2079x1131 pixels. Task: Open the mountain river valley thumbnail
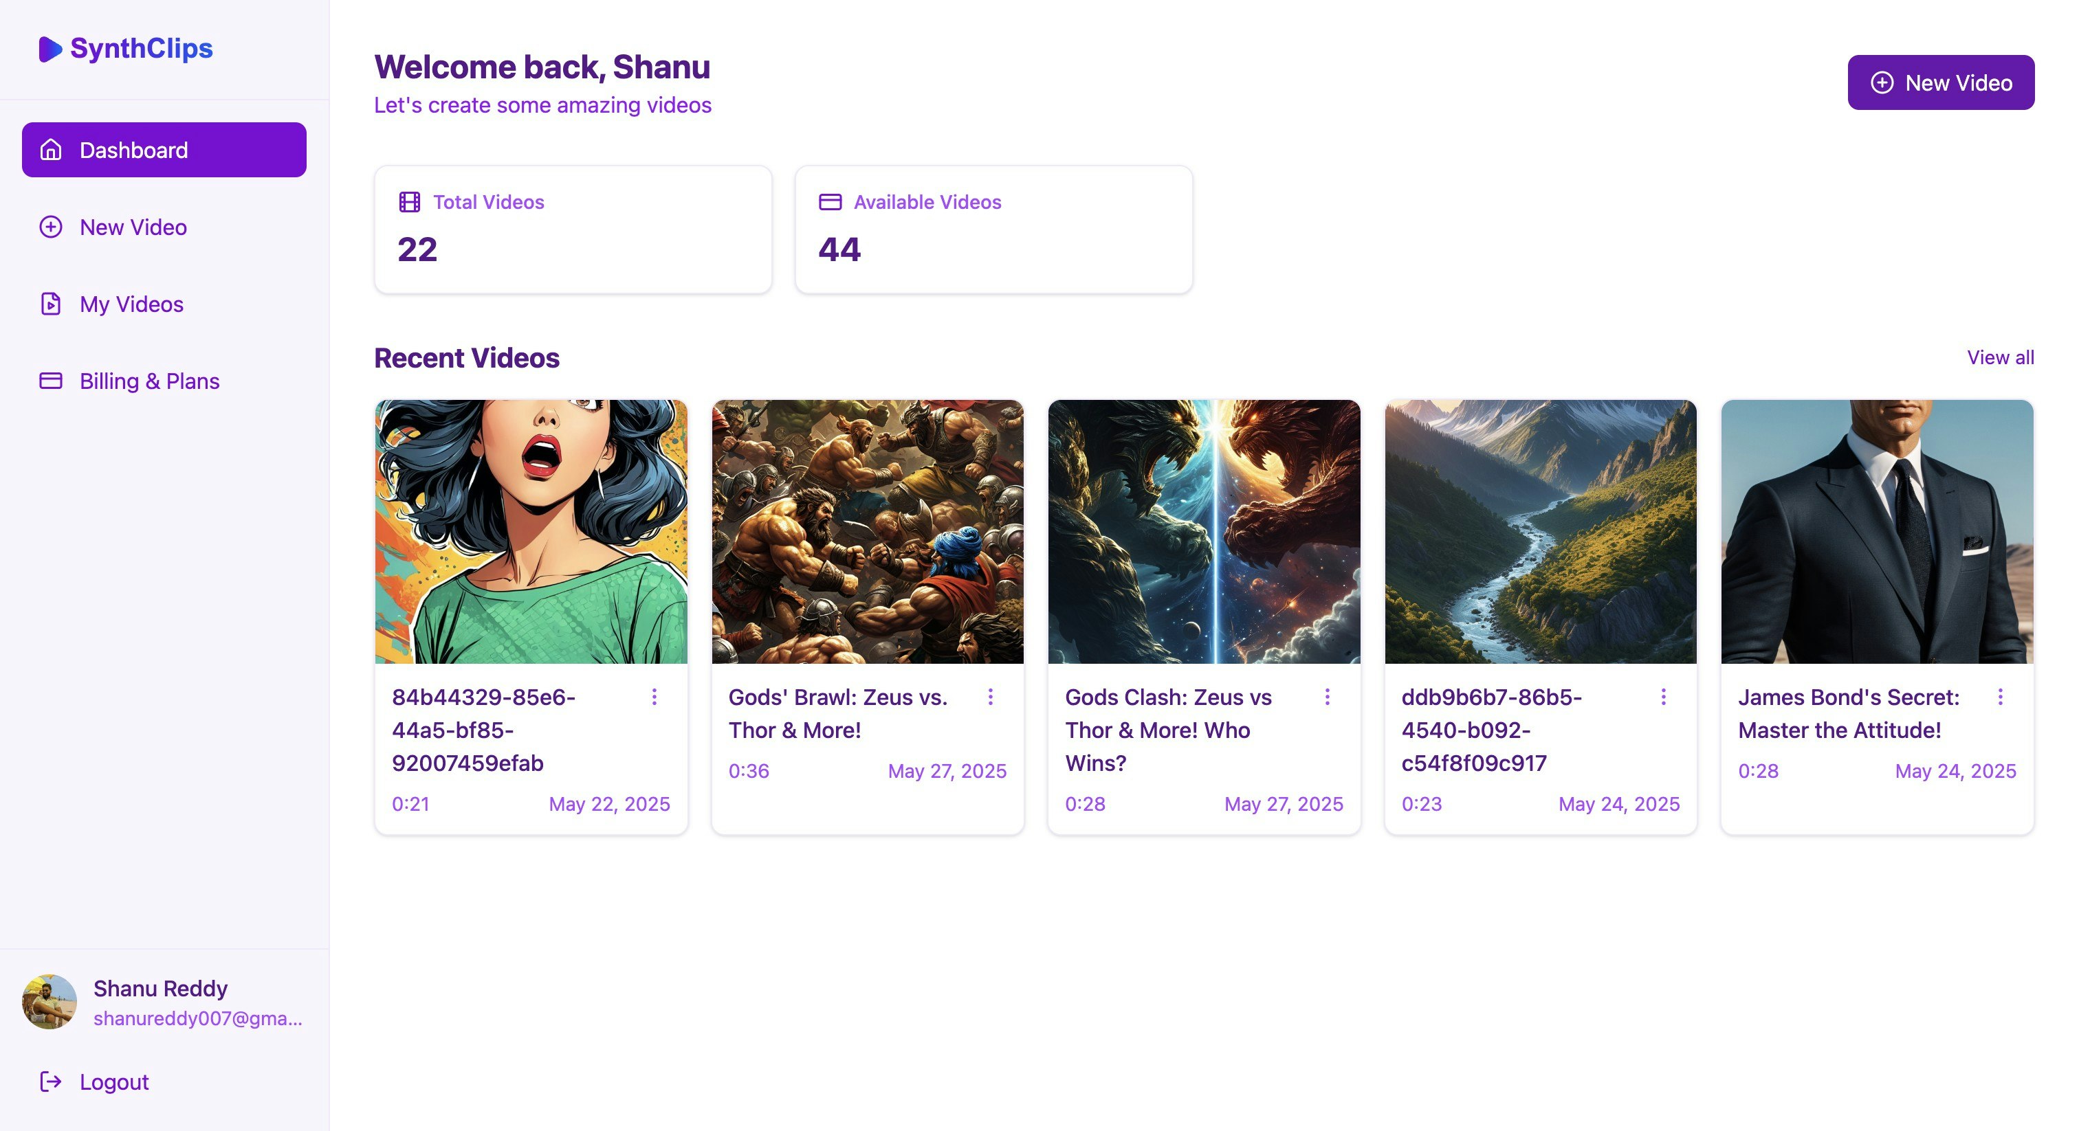point(1540,532)
